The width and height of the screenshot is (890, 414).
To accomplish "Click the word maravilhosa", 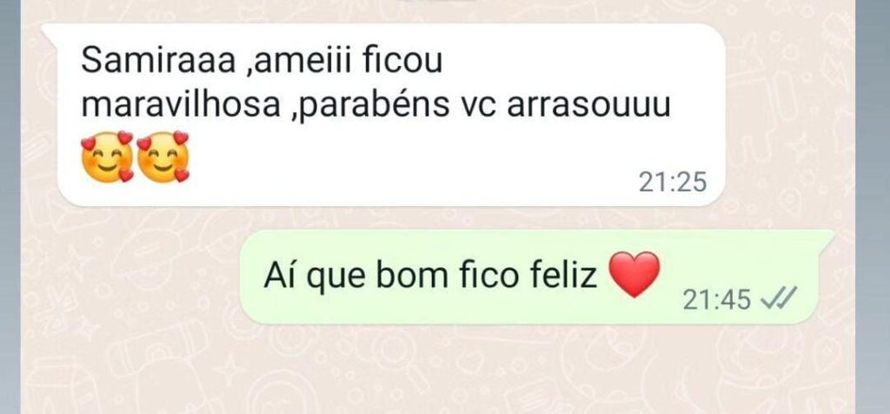I will [x=181, y=105].
